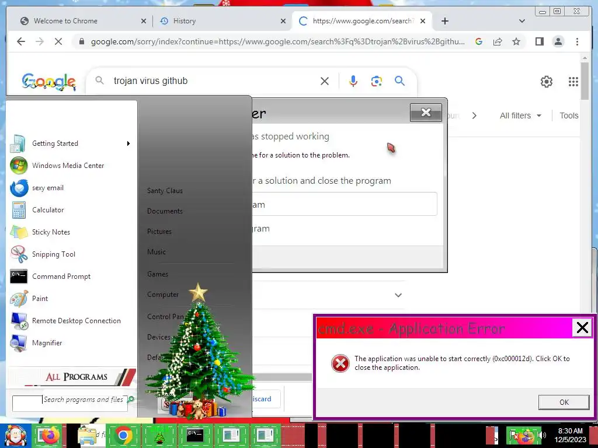
Task: Click the Tools button in Google
Action: tap(569, 116)
